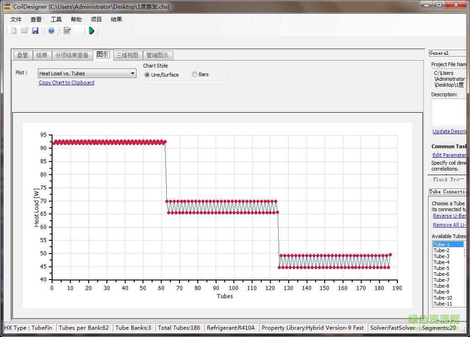Screen dimensions: 470x337
Task: Click the Open folder toolbar icon
Action: pos(25,31)
